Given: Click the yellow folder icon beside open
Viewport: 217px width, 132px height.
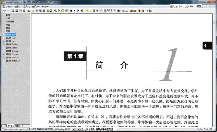Looking at the screenshot, I should click(x=33, y=10).
